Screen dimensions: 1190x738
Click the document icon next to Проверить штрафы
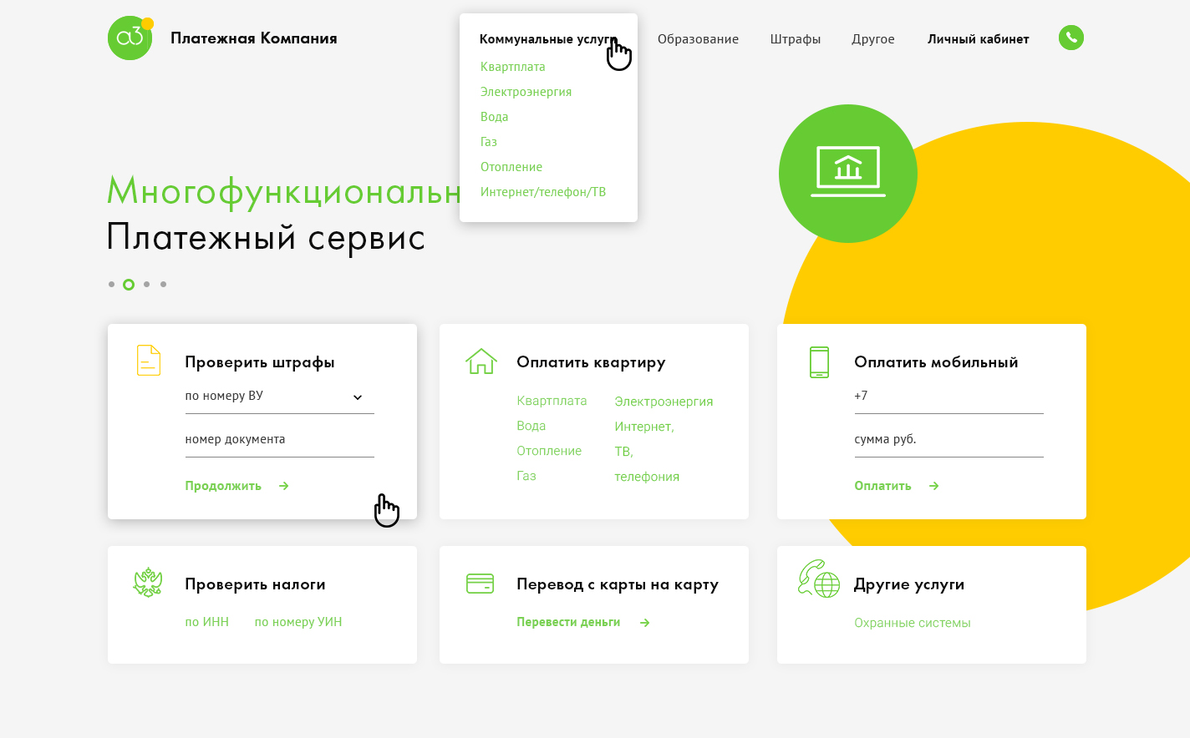coord(148,360)
